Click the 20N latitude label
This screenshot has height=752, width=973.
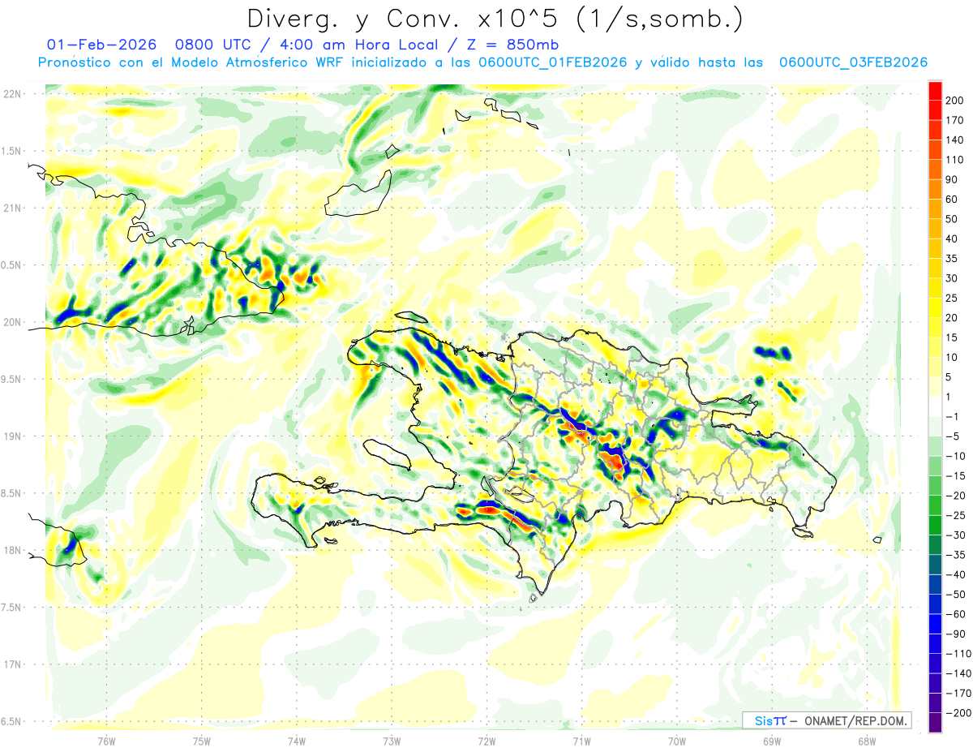[11, 322]
